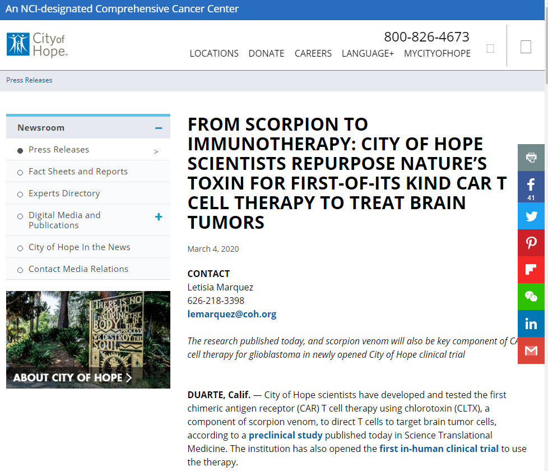Open the LANGUAGE+ menu

click(x=368, y=53)
